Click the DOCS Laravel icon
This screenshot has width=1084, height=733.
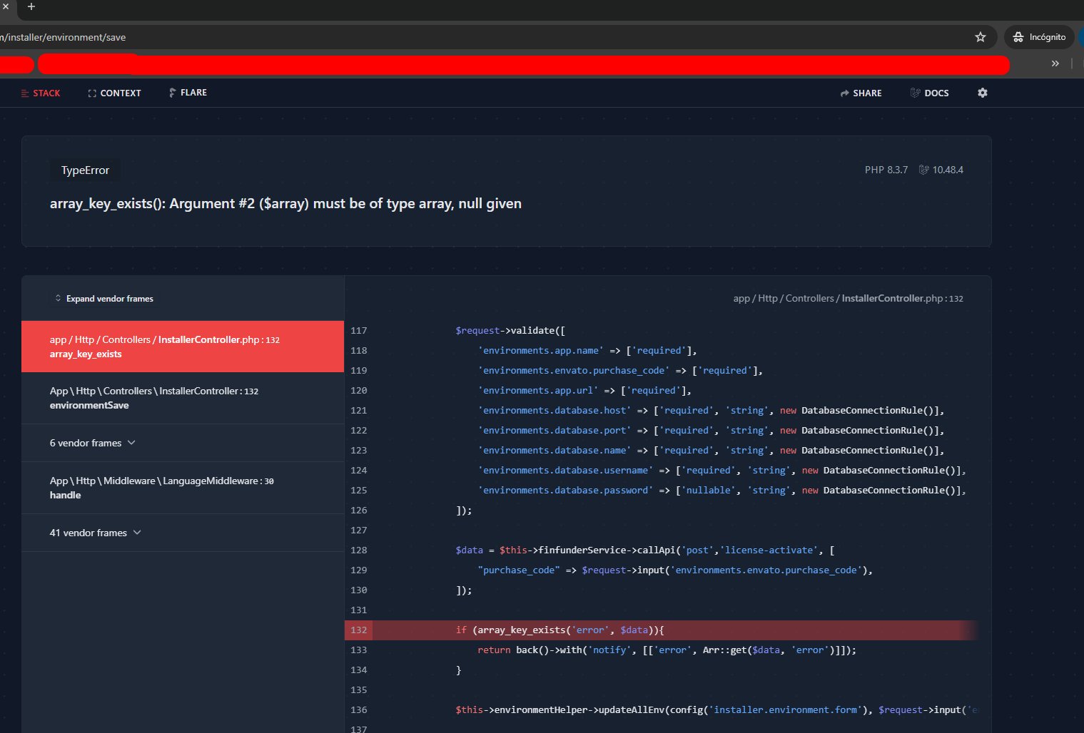tap(915, 93)
